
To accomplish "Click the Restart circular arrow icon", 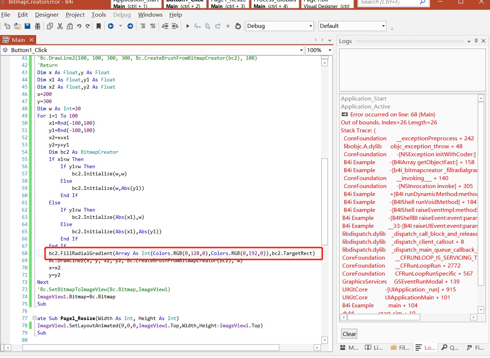I will [238, 26].
